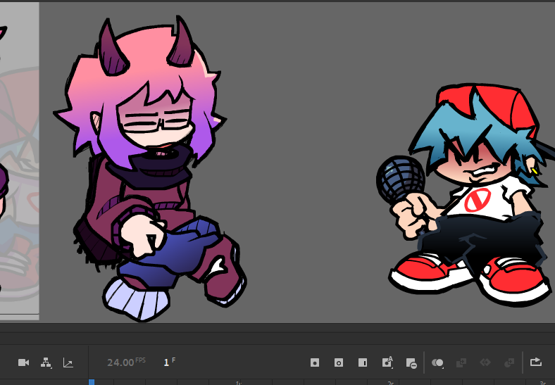Open the layer parenting hierarchy view icon
The width and height of the screenshot is (555, 385).
46,362
